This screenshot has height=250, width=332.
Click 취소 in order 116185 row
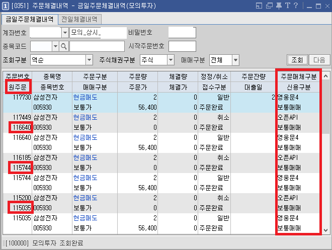(223, 158)
